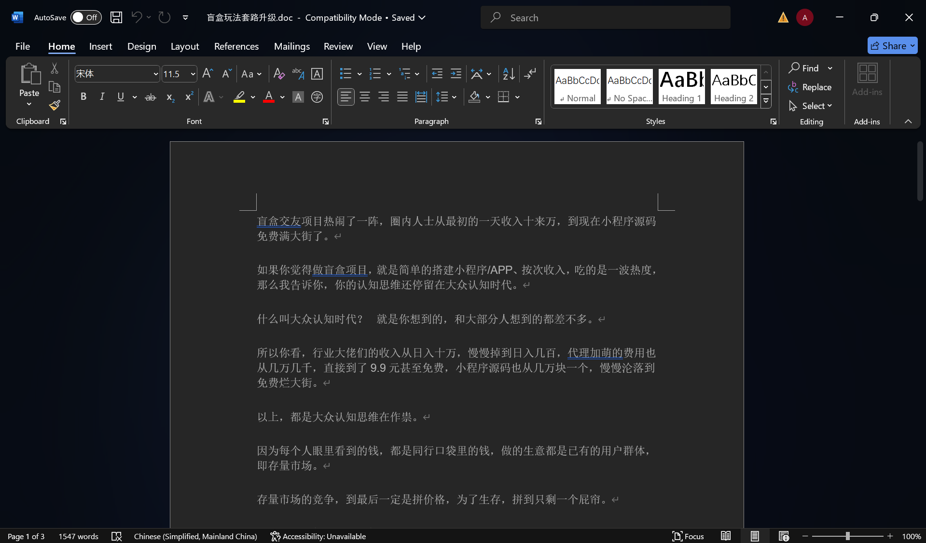Screen dimensions: 926x543
Task: Click the Sort icon in Paragraph group
Action: coord(509,74)
